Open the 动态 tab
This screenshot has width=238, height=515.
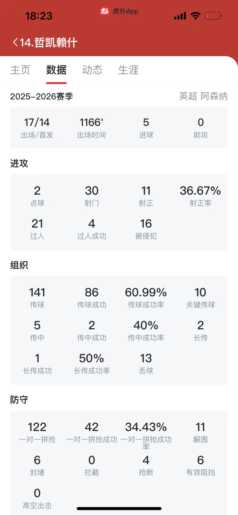(x=92, y=70)
